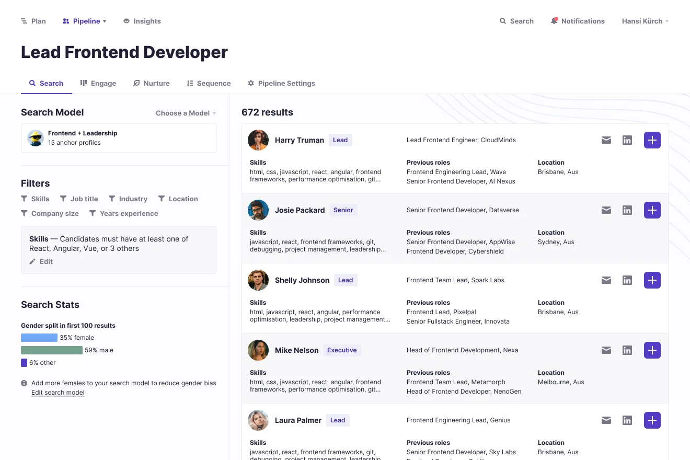Expand the Pipeline dropdown menu
This screenshot has height=460, width=690.
(84, 21)
